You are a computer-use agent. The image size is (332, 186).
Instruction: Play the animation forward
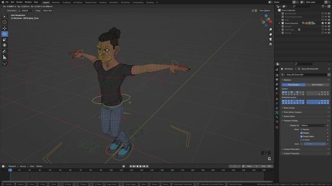tap(141, 166)
